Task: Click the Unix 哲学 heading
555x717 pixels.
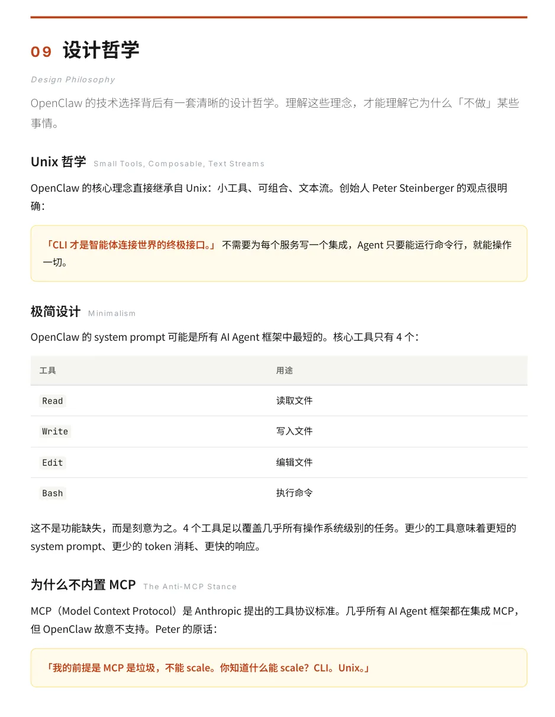Action: click(x=59, y=162)
